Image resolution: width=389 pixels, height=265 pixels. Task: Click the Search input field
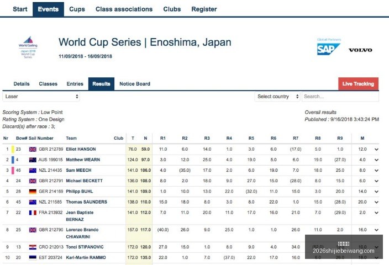(340, 97)
